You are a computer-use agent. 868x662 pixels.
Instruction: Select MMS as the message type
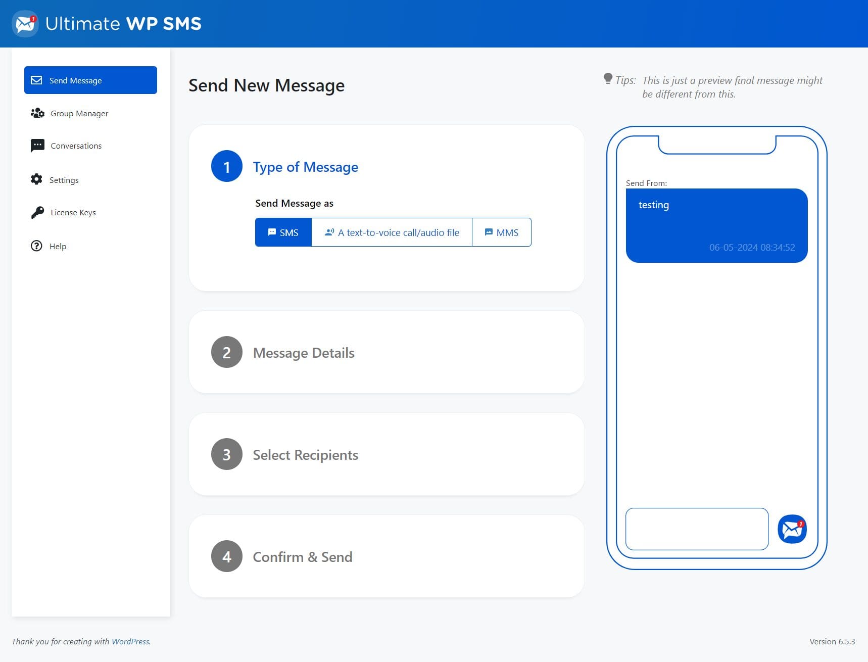(x=502, y=232)
